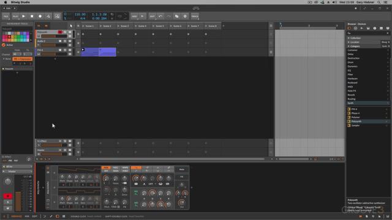
Task: Turn the pan knob in channel strip
Action: 8,182
